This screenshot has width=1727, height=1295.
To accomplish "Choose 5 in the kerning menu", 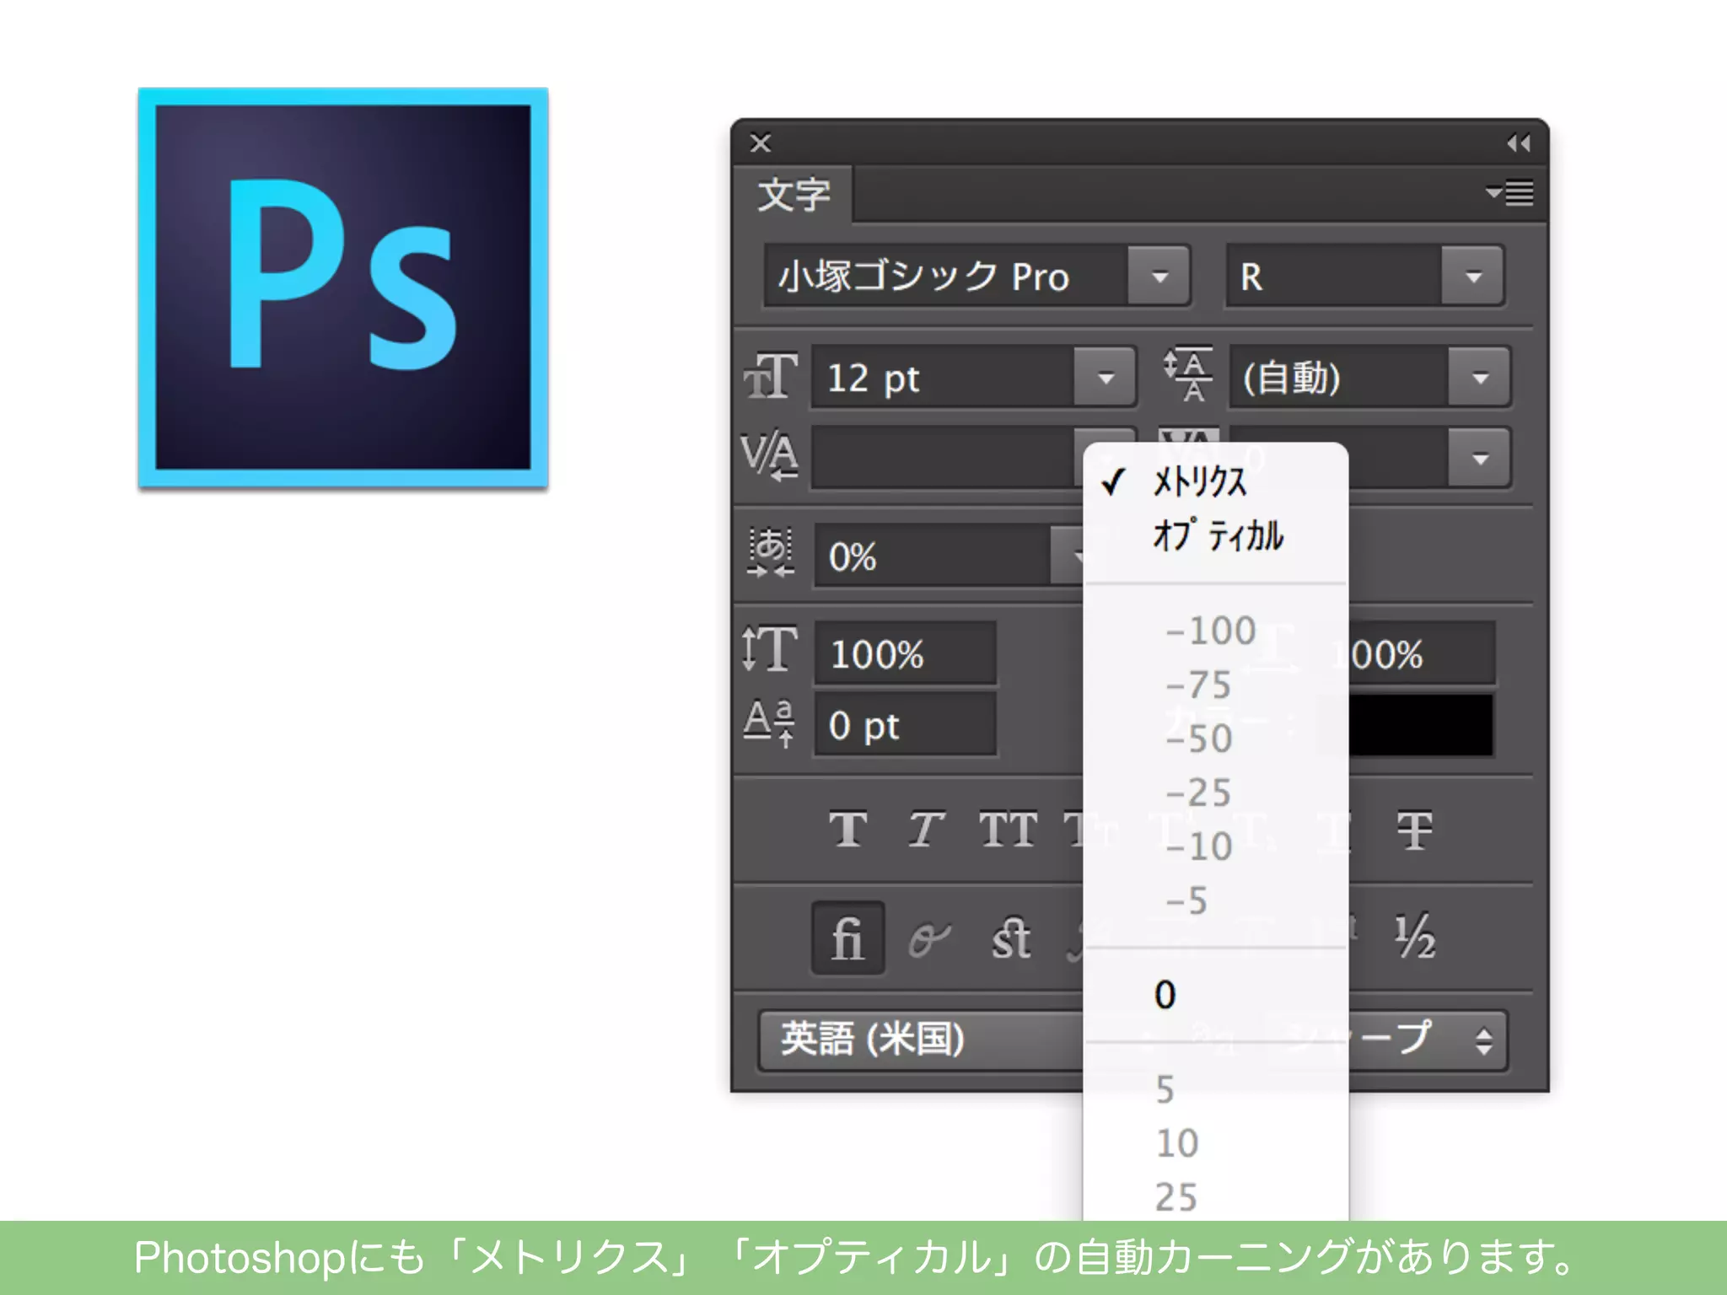I will (1215, 1089).
